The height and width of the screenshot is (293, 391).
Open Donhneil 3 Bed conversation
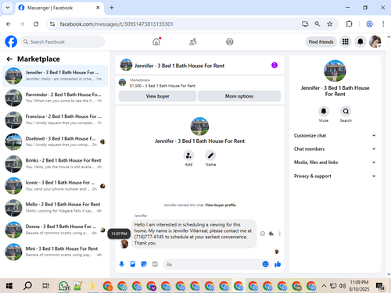(55, 141)
